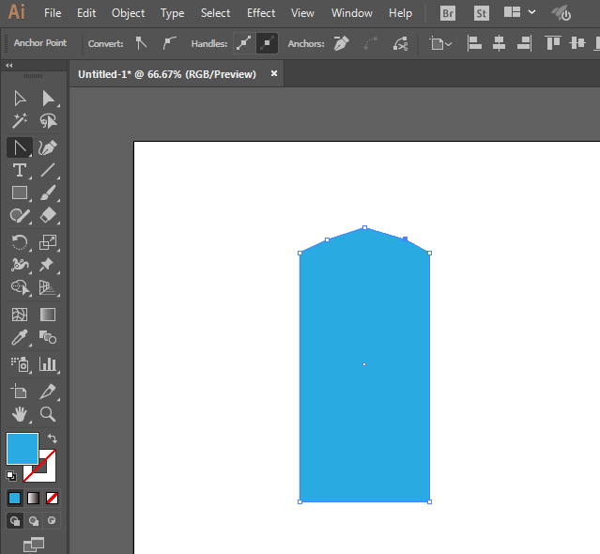Toggle show handles for selected anchors

243,43
